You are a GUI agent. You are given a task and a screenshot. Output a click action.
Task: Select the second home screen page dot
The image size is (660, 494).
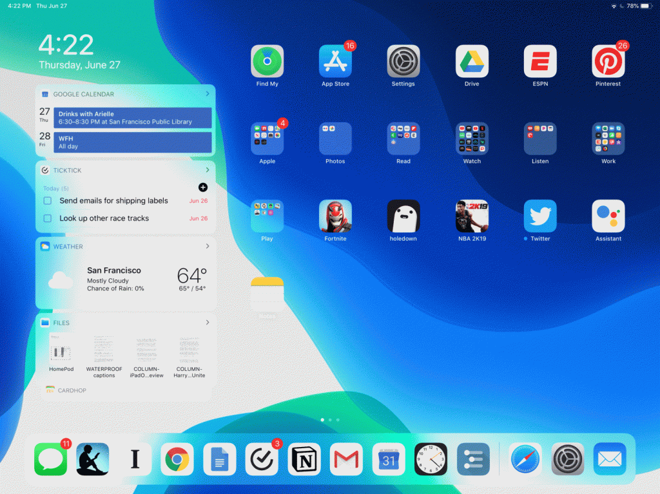coord(329,419)
